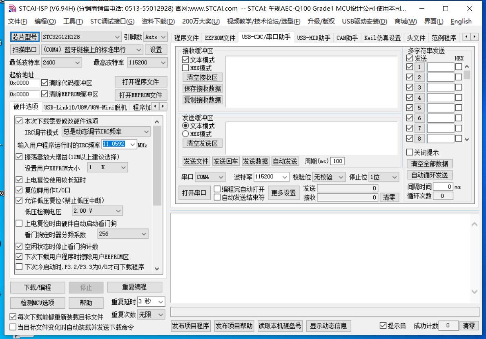Click the IRC frequency 11.0592 input field
486x339 pixels.
(115, 144)
